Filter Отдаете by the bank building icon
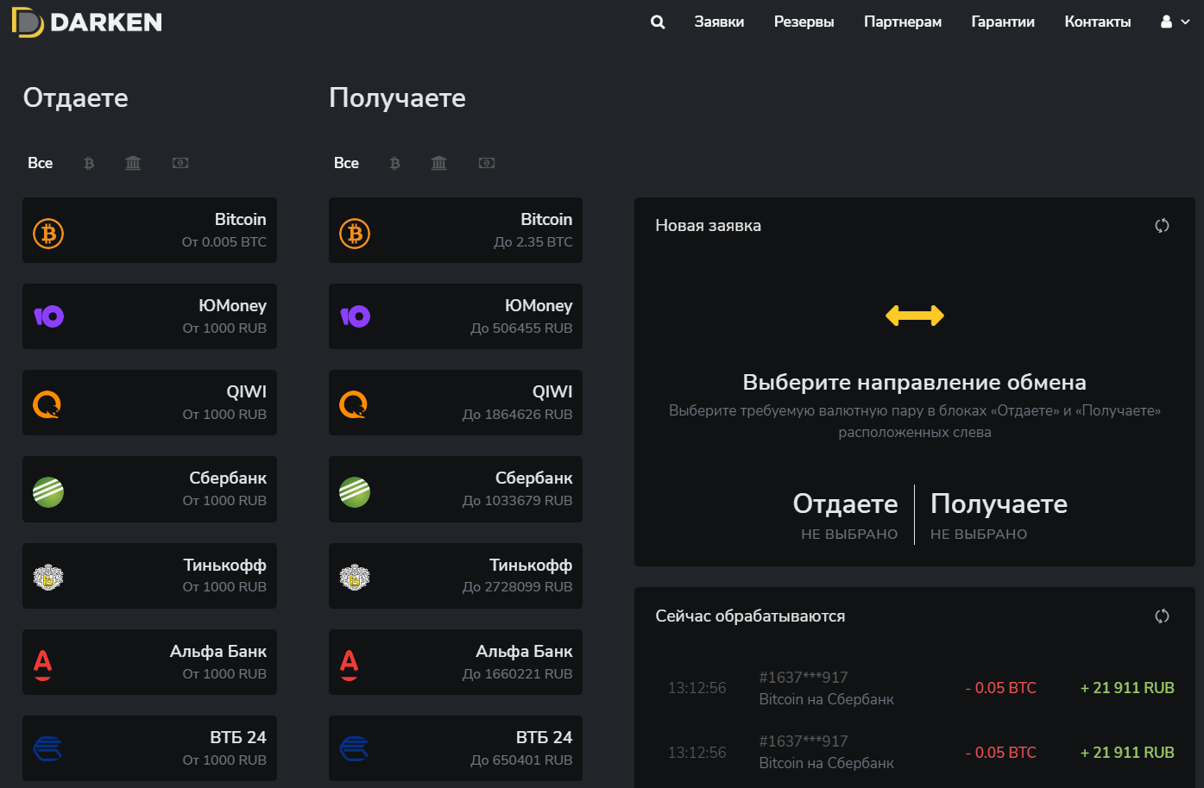The width and height of the screenshot is (1204, 788). click(x=133, y=163)
